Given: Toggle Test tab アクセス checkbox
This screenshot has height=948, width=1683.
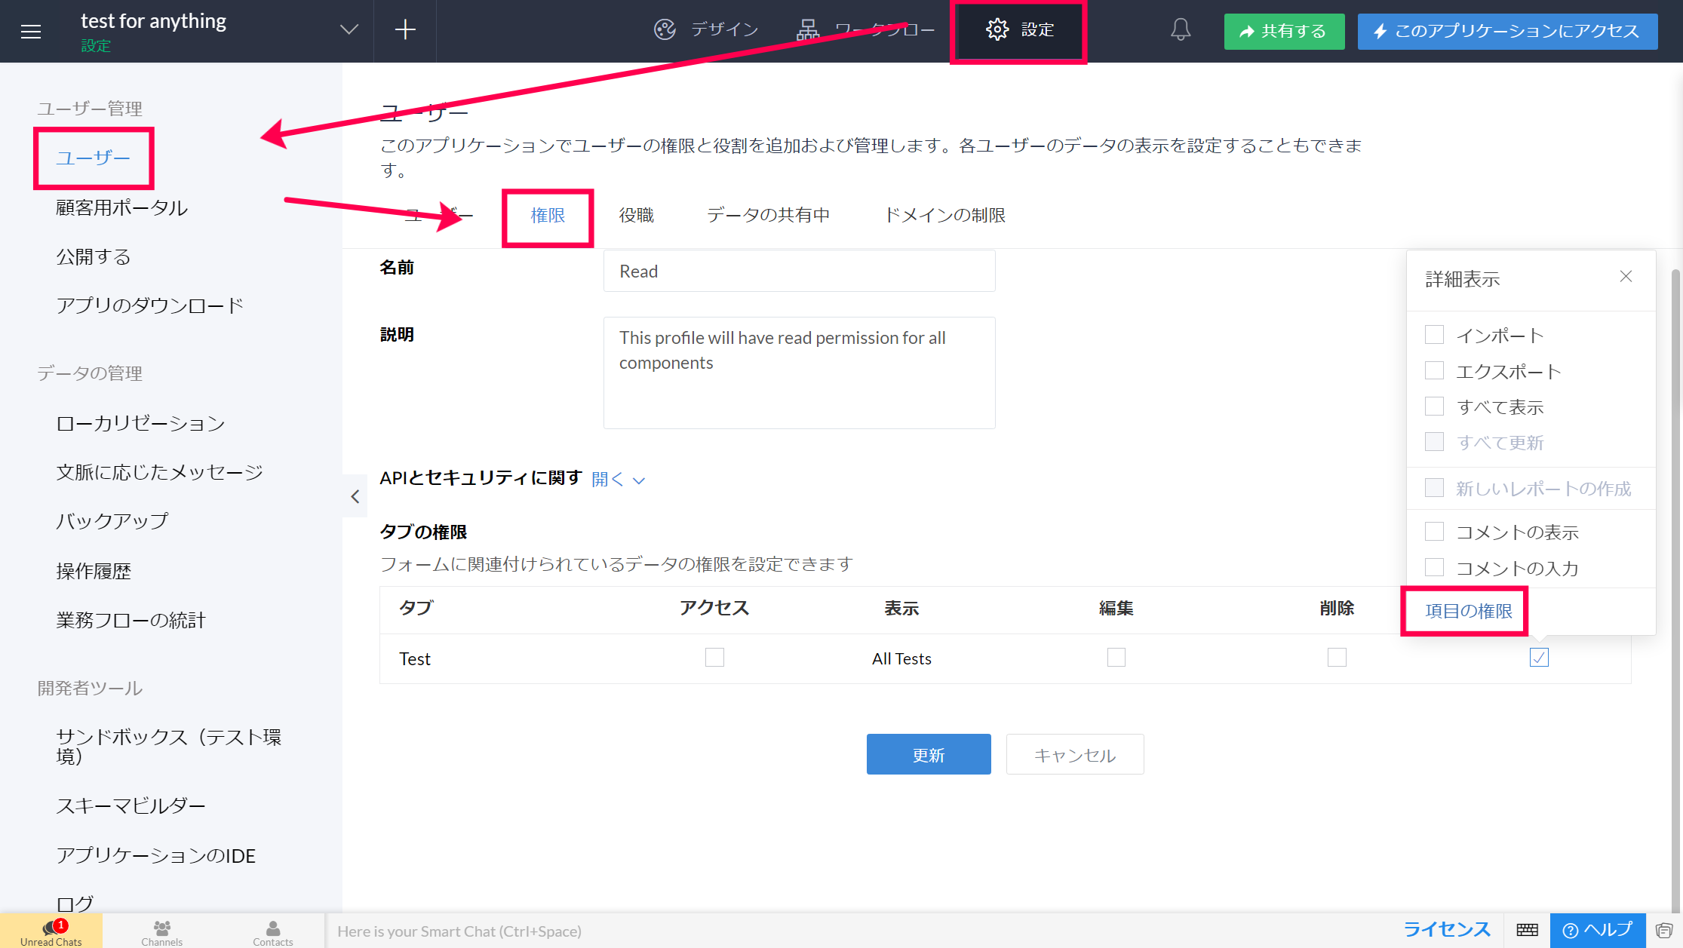Looking at the screenshot, I should pyautogui.click(x=714, y=658).
